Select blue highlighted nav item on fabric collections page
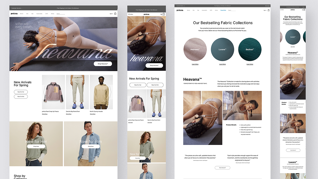The height and width of the screenshot is (179, 318). (x=223, y=10)
